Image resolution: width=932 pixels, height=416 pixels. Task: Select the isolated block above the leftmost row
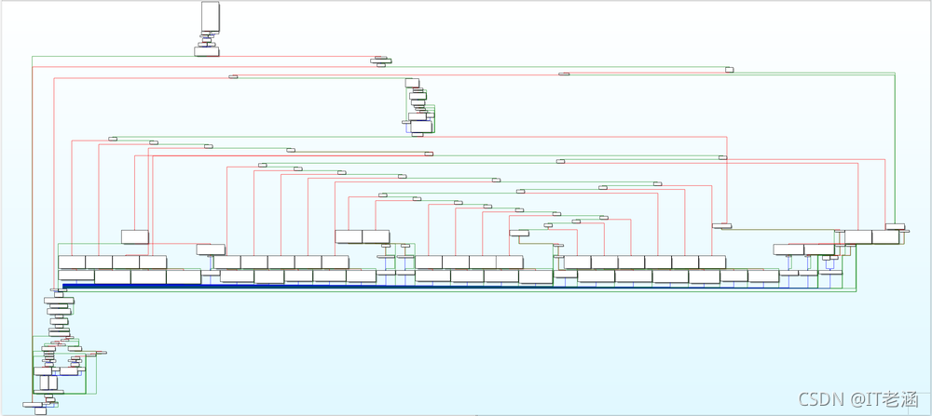(134, 236)
